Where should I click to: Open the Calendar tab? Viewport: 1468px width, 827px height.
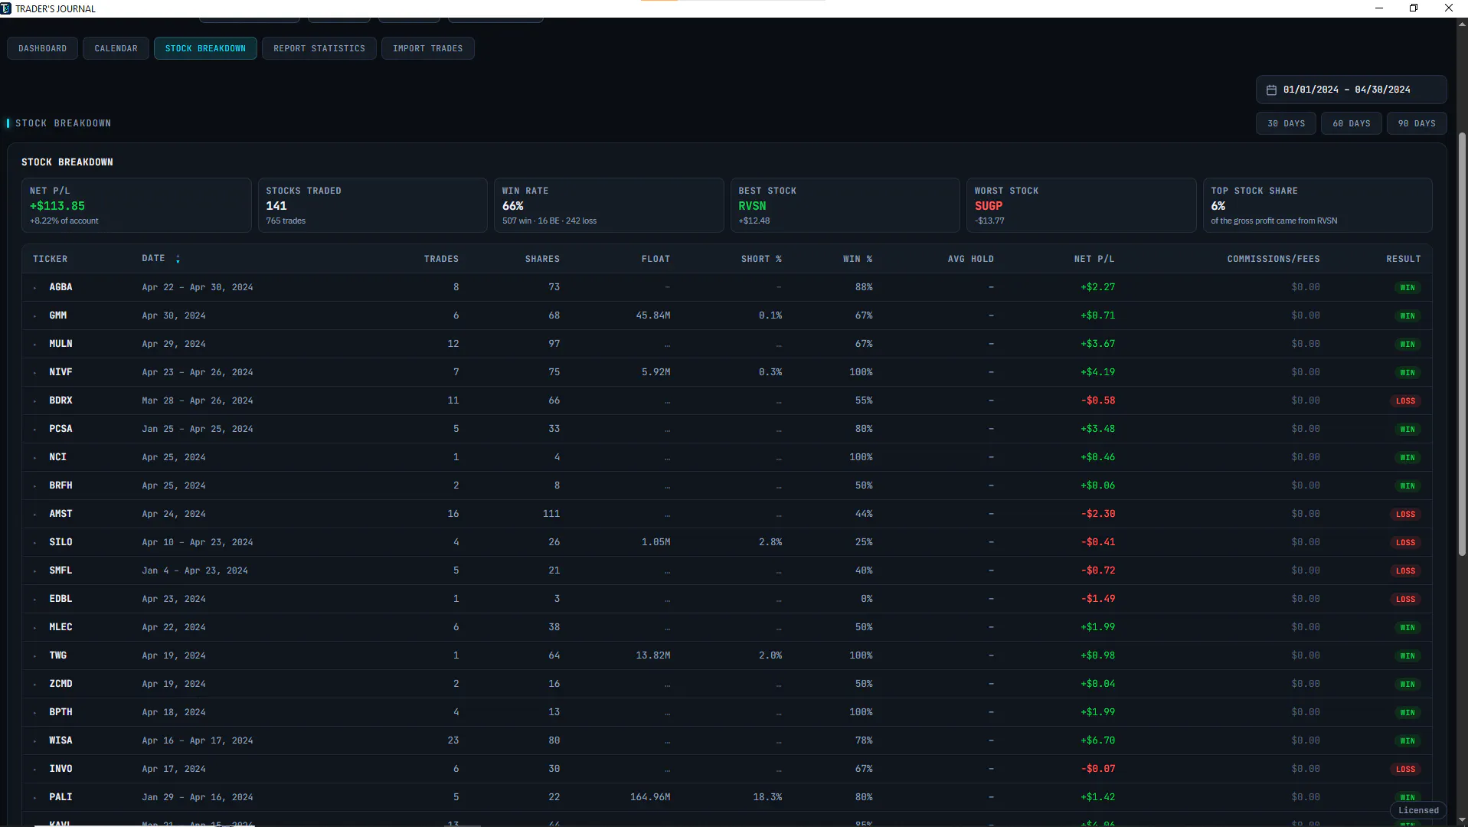(116, 48)
